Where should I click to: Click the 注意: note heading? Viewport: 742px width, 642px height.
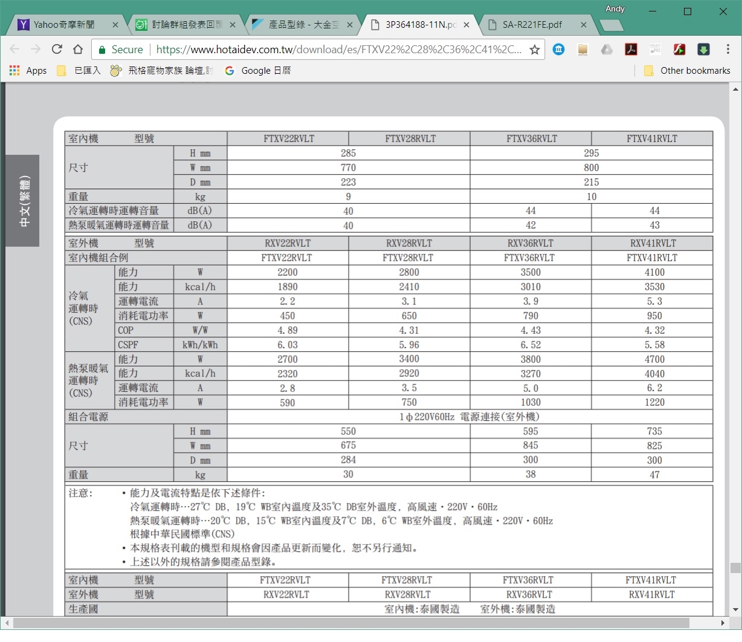pos(80,493)
